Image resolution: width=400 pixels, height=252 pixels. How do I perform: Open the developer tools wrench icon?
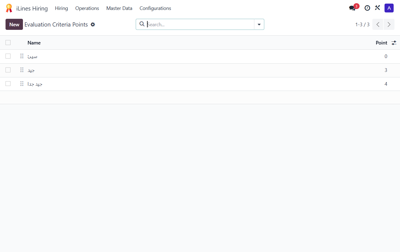(x=377, y=8)
